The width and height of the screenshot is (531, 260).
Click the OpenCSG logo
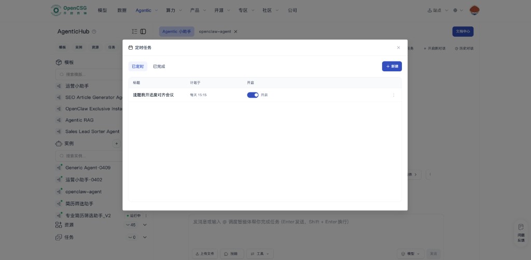[69, 10]
